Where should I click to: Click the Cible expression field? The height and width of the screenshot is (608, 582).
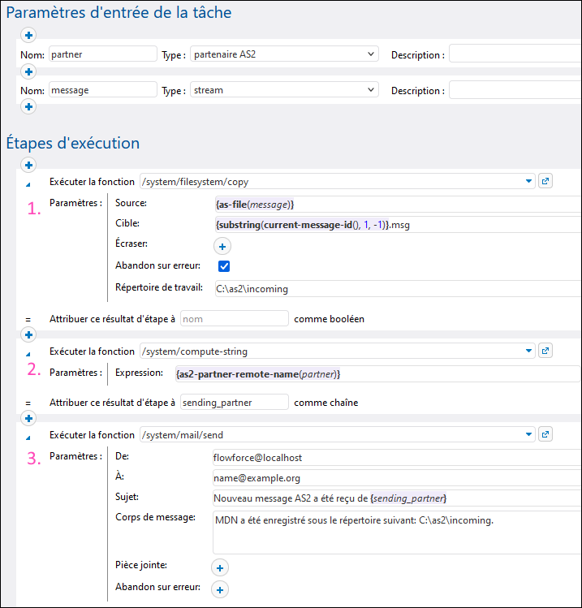[396, 223]
